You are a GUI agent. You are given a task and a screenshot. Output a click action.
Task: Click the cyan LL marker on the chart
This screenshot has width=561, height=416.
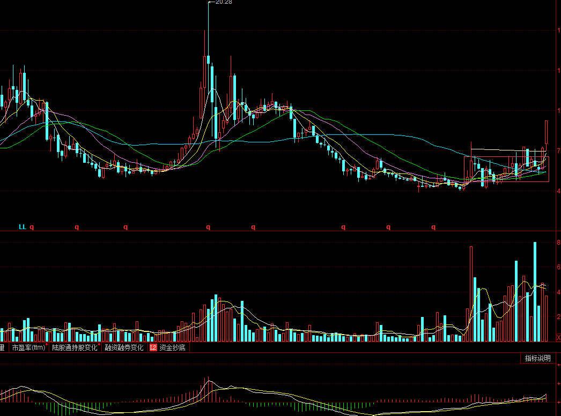pyautogui.click(x=22, y=227)
